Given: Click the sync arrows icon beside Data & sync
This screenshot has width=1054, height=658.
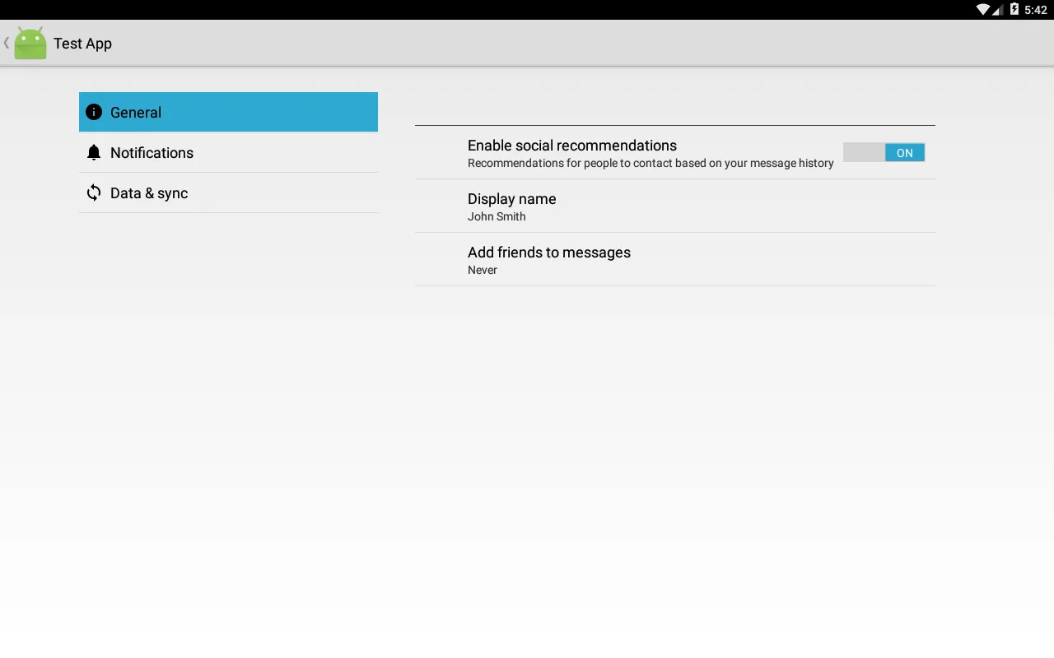Looking at the screenshot, I should pyautogui.click(x=94, y=192).
